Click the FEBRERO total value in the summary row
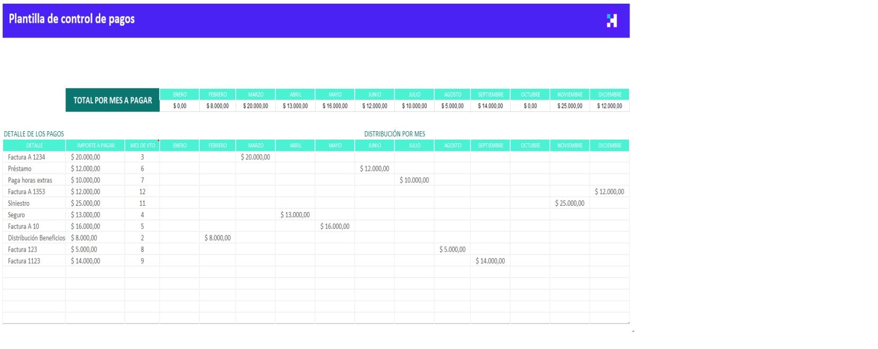The height and width of the screenshot is (349, 878). pyautogui.click(x=218, y=106)
